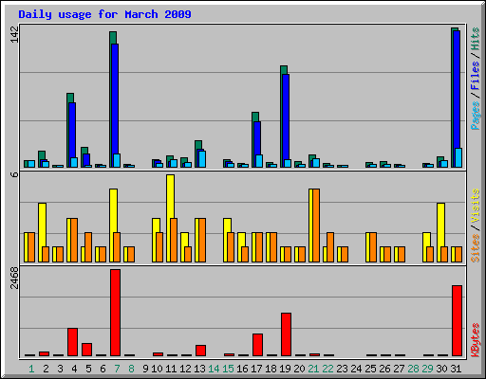The width and height of the screenshot is (486, 379).
Task: Click day 26 on the x-axis
Action: pos(384,369)
